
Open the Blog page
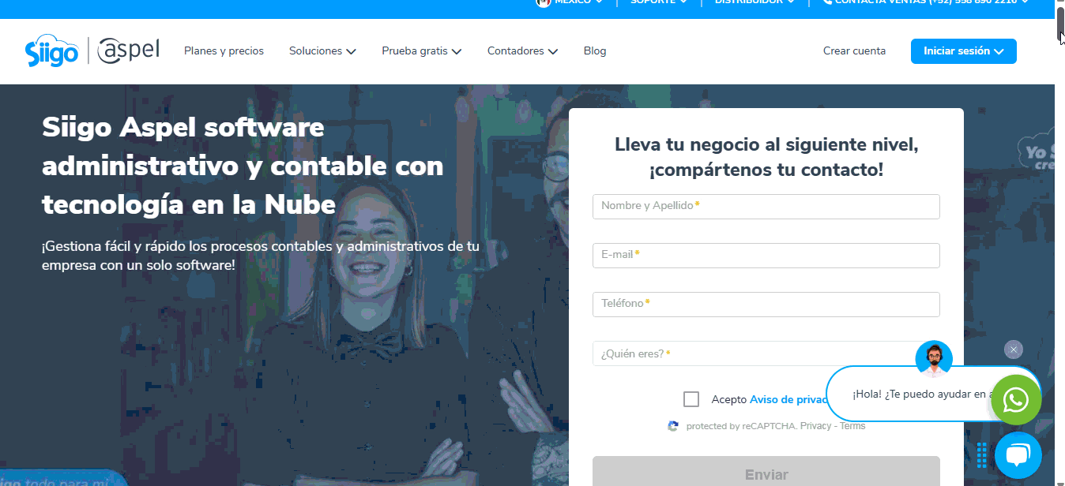[595, 50]
